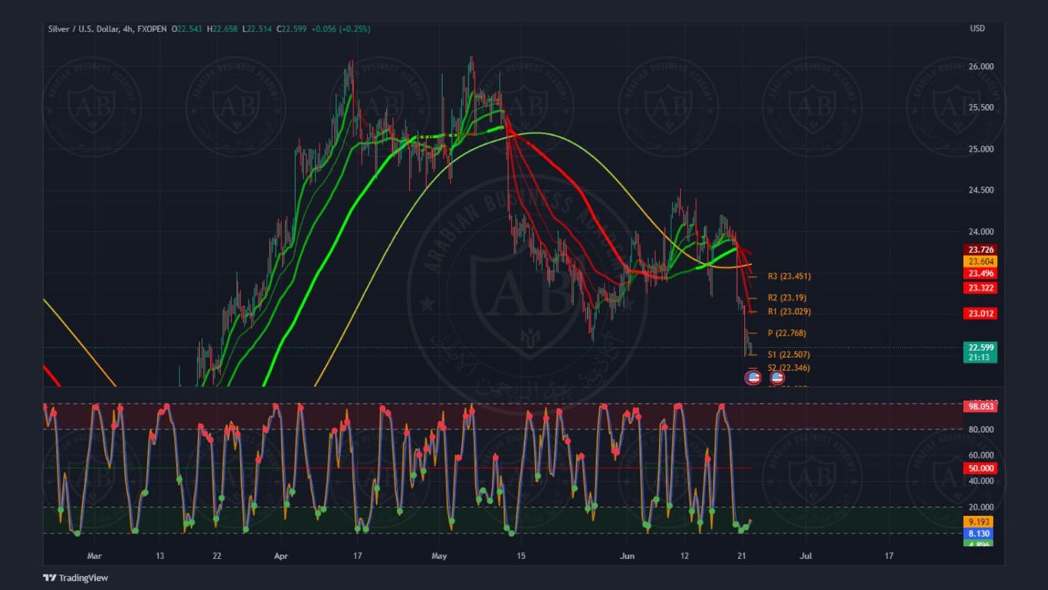
Task: Click the 25.500 price axis label
Action: click(981, 108)
